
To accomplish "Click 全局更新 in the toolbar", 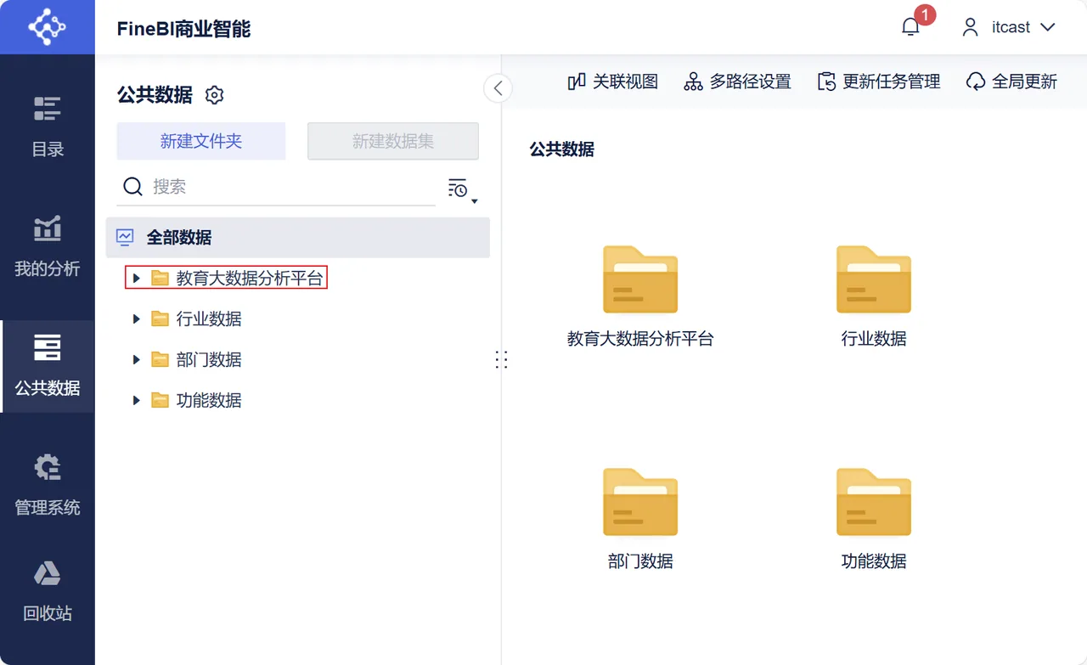I will (1011, 82).
